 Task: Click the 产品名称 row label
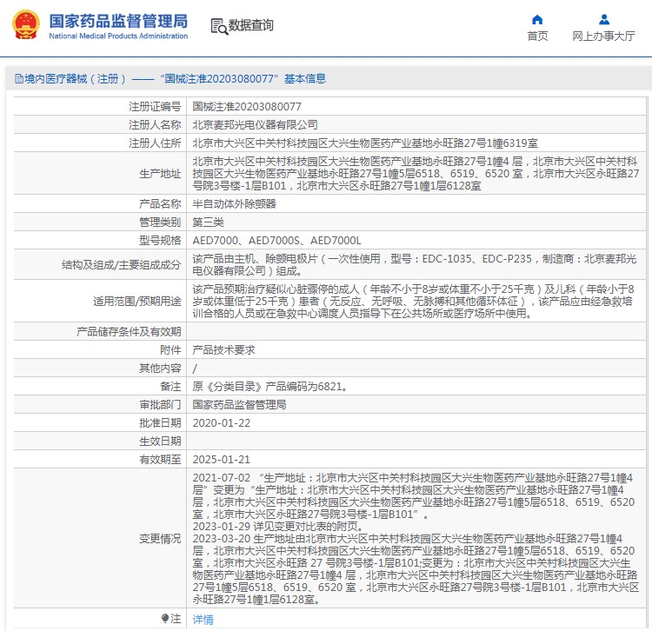(x=160, y=203)
